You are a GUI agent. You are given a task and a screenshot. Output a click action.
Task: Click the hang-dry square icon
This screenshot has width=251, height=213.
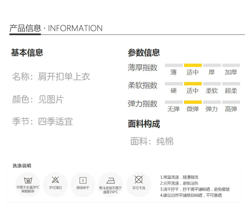click(x=83, y=180)
